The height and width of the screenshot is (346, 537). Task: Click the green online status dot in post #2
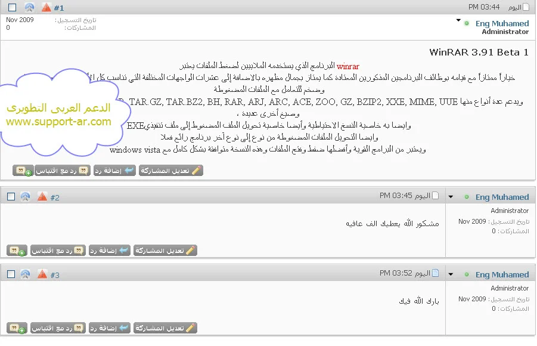[467, 197]
